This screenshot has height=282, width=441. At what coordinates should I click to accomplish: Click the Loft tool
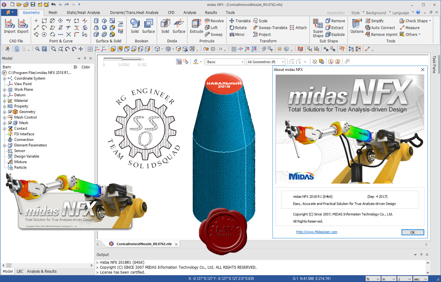211,28
